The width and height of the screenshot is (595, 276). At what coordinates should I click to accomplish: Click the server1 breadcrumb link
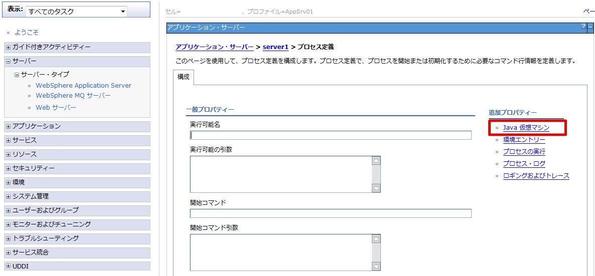click(275, 47)
